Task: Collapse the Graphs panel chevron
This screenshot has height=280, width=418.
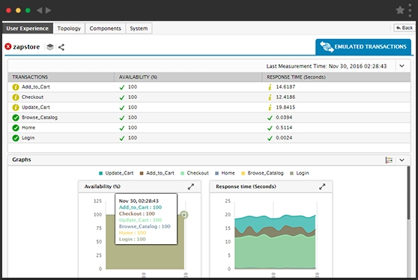Action: (x=402, y=160)
